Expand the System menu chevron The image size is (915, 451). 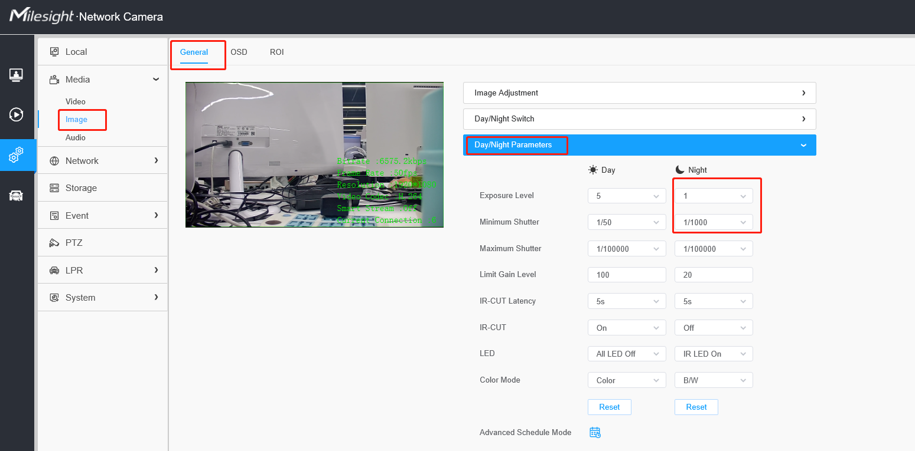pos(156,297)
